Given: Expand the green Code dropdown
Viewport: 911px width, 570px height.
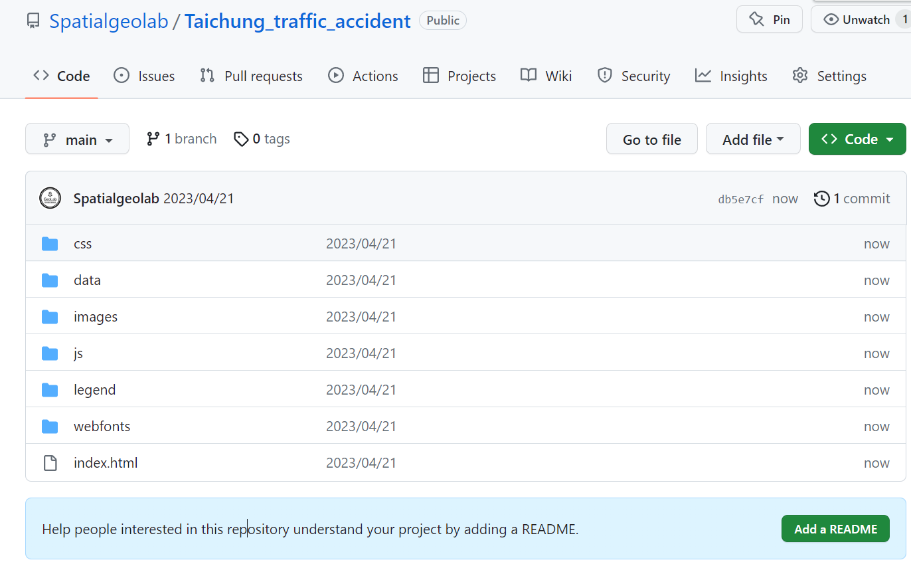Looking at the screenshot, I should point(857,140).
